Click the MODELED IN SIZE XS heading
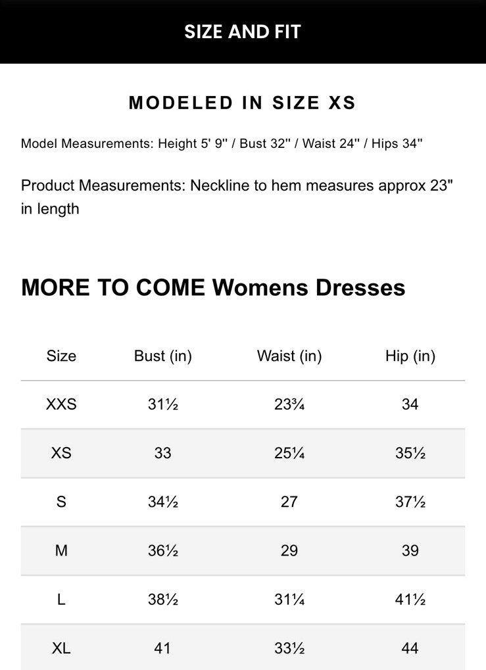The width and height of the screenshot is (486, 670). 242,103
